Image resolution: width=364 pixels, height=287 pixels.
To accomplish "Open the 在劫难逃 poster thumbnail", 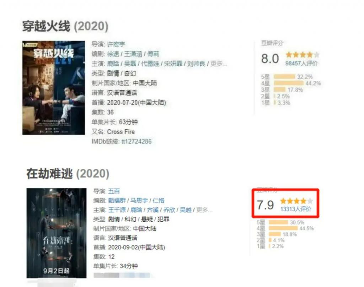I will pos(57,233).
